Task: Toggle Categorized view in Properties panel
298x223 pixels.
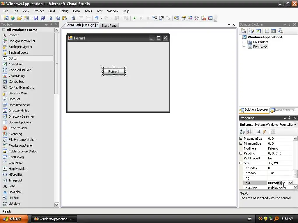Action: [242, 132]
